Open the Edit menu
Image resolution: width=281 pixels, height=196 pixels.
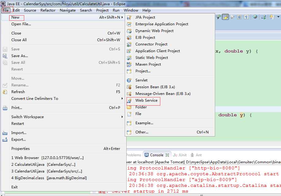pyautogui.click(x=16, y=10)
